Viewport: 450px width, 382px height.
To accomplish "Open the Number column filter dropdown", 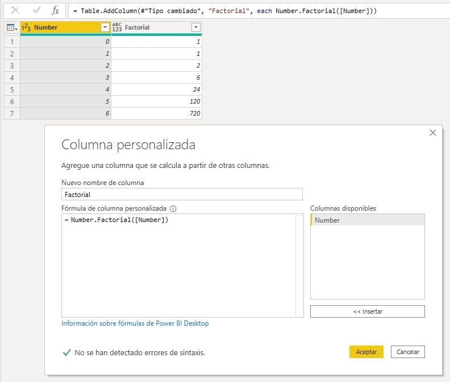I will tap(105, 27).
